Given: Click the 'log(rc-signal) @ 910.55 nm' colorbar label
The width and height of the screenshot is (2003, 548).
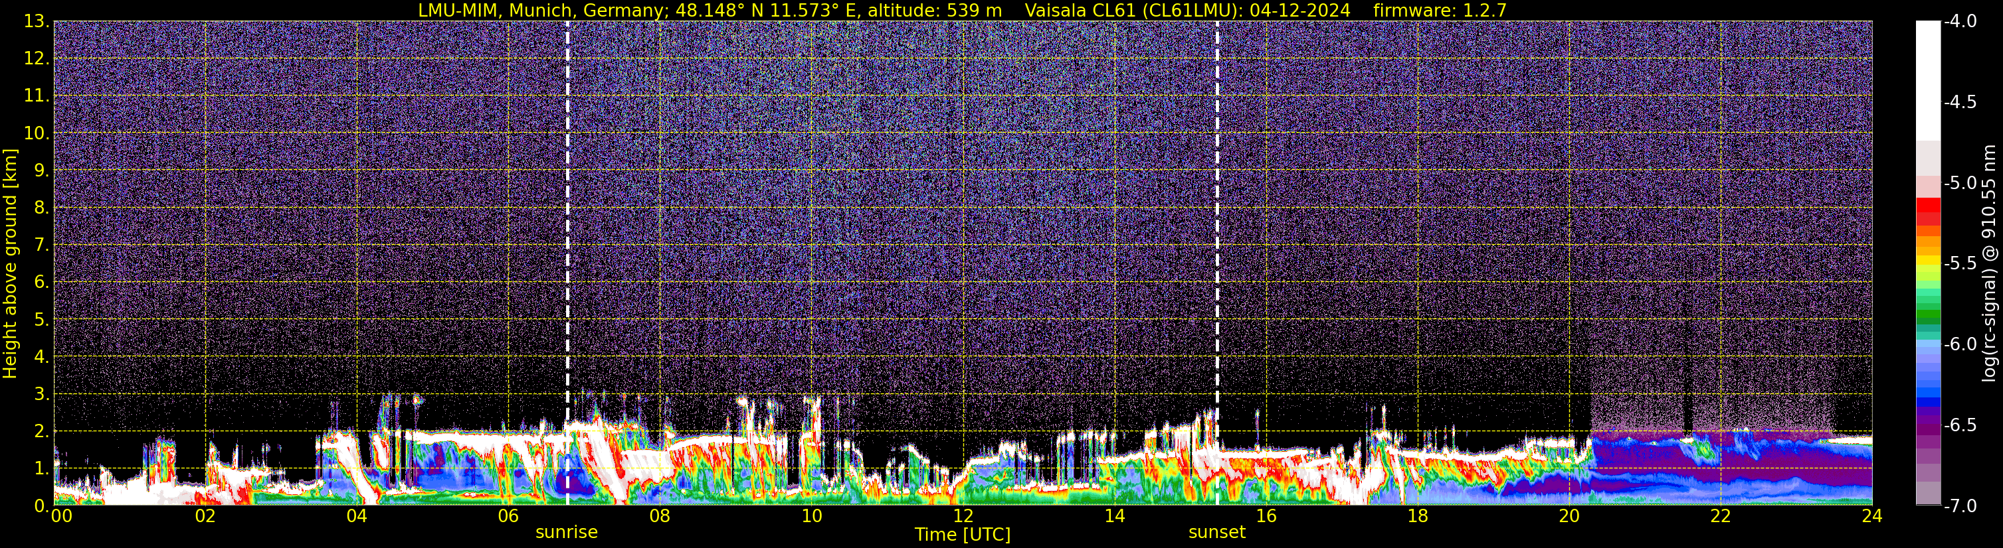Looking at the screenshot, I should click(x=1988, y=263).
